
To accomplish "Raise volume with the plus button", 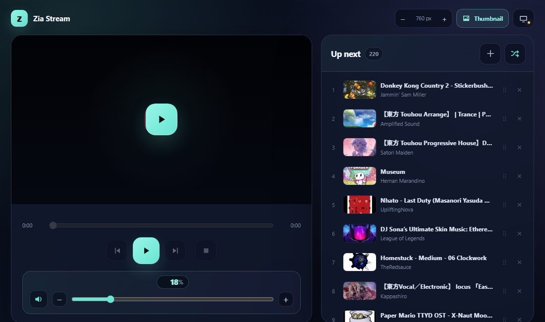I will coord(286,299).
